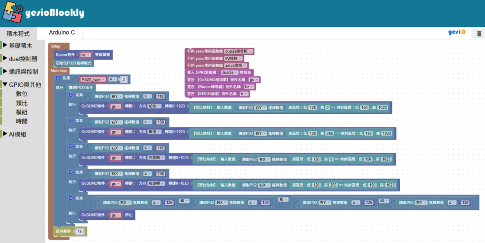Screen dimensions: 485x243
Task: Expand the AI模組 category
Action: pos(18,134)
